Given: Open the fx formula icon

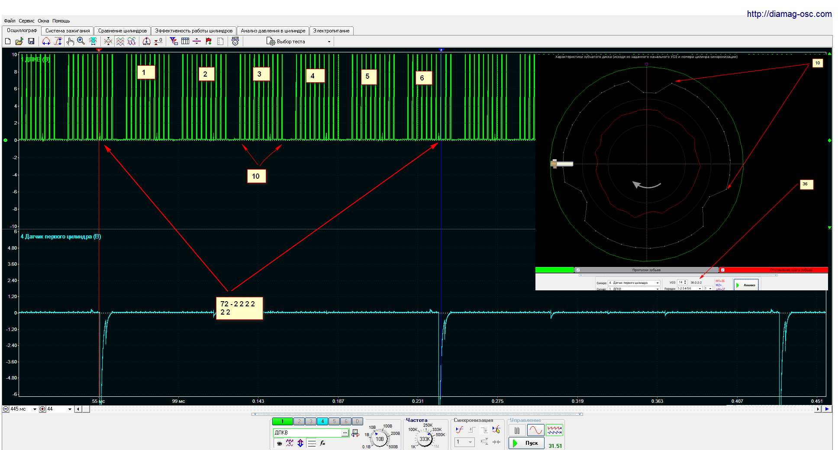Looking at the screenshot, I should point(322,443).
